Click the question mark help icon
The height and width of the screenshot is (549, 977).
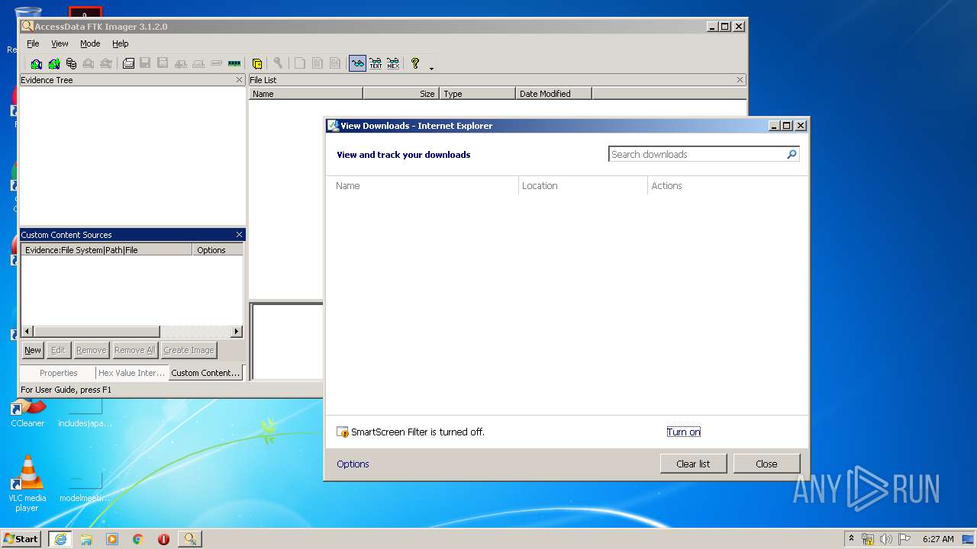click(x=415, y=63)
